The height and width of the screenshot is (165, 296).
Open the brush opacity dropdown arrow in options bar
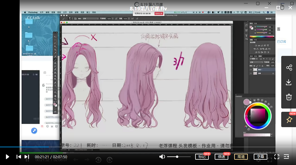pyautogui.click(x=113, y=19)
